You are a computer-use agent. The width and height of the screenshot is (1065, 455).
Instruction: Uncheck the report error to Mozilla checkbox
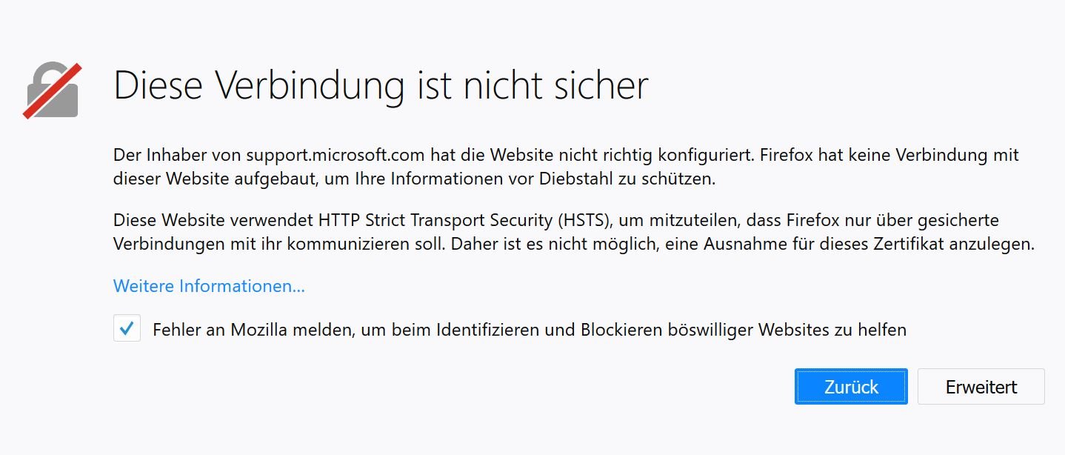click(x=127, y=328)
